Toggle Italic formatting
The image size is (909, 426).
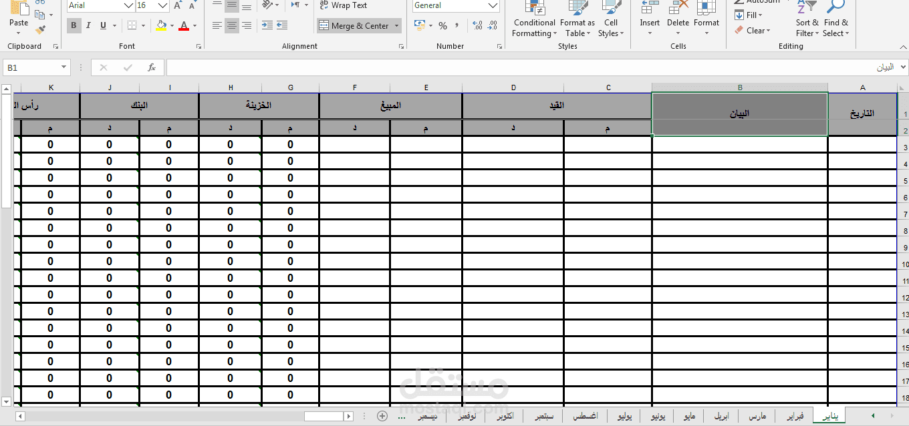[x=88, y=25]
